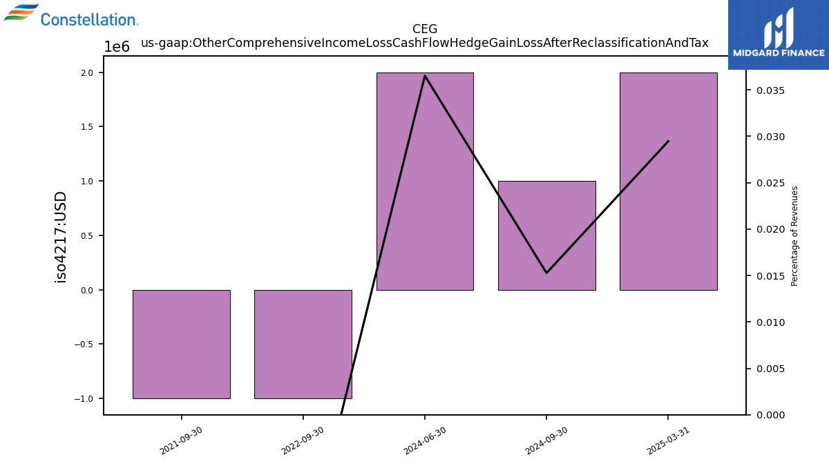The width and height of the screenshot is (829, 466).
Task: Click the 1e6 scale multiplier label
Action: (x=117, y=47)
